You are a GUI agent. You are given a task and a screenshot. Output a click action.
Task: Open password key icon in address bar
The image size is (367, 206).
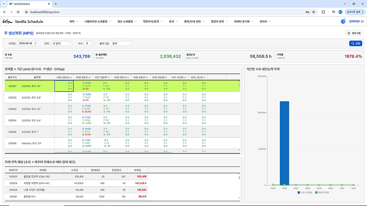(307, 12)
